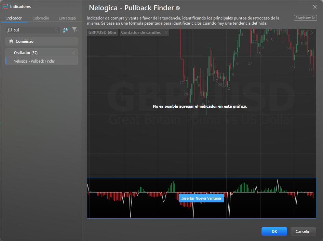This screenshot has width=323, height=241.
Task: Click the Comienzo button
Action: pyautogui.click(x=41, y=41)
